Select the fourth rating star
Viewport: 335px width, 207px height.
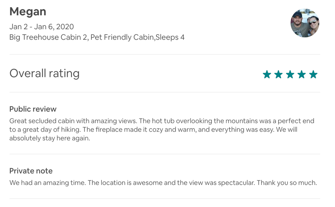tap(302, 74)
